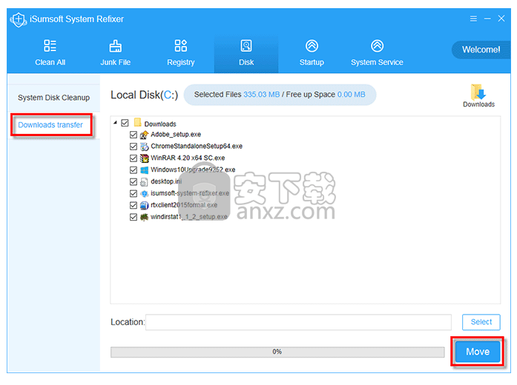This screenshot has width=517, height=385.
Task: Select the WinRAR 4.20 x64 SC.exe name
Action: [188, 158]
